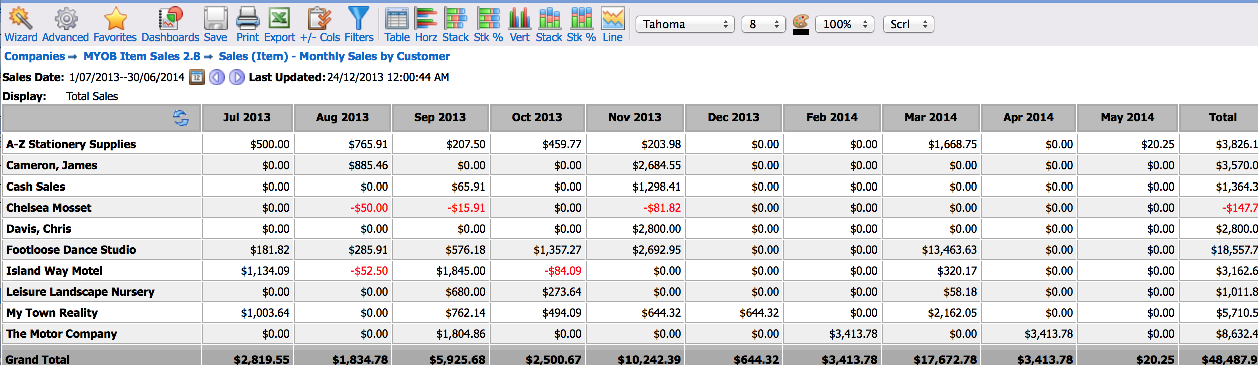Select the Davis, Chris row label
This screenshot has height=365, width=1258.
(x=39, y=229)
